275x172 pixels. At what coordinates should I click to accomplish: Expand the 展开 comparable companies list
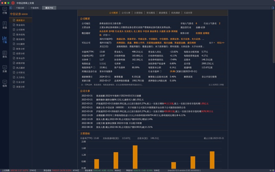[211, 43]
